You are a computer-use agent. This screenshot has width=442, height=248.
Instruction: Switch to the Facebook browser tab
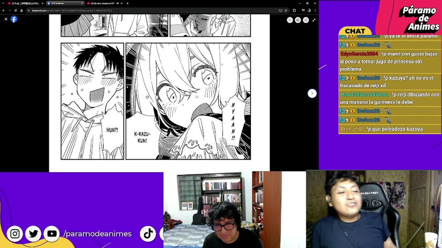coord(65,3)
